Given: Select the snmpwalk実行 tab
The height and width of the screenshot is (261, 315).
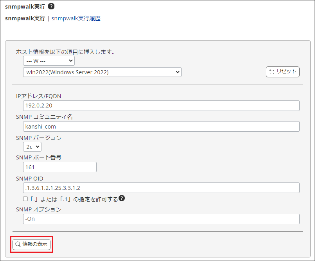Looking at the screenshot, I should (x=25, y=18).
